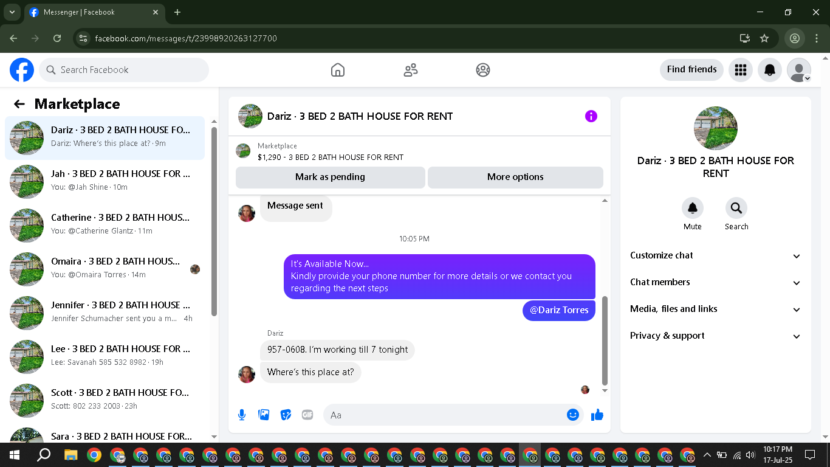Open site information icon in address bar

83,38
